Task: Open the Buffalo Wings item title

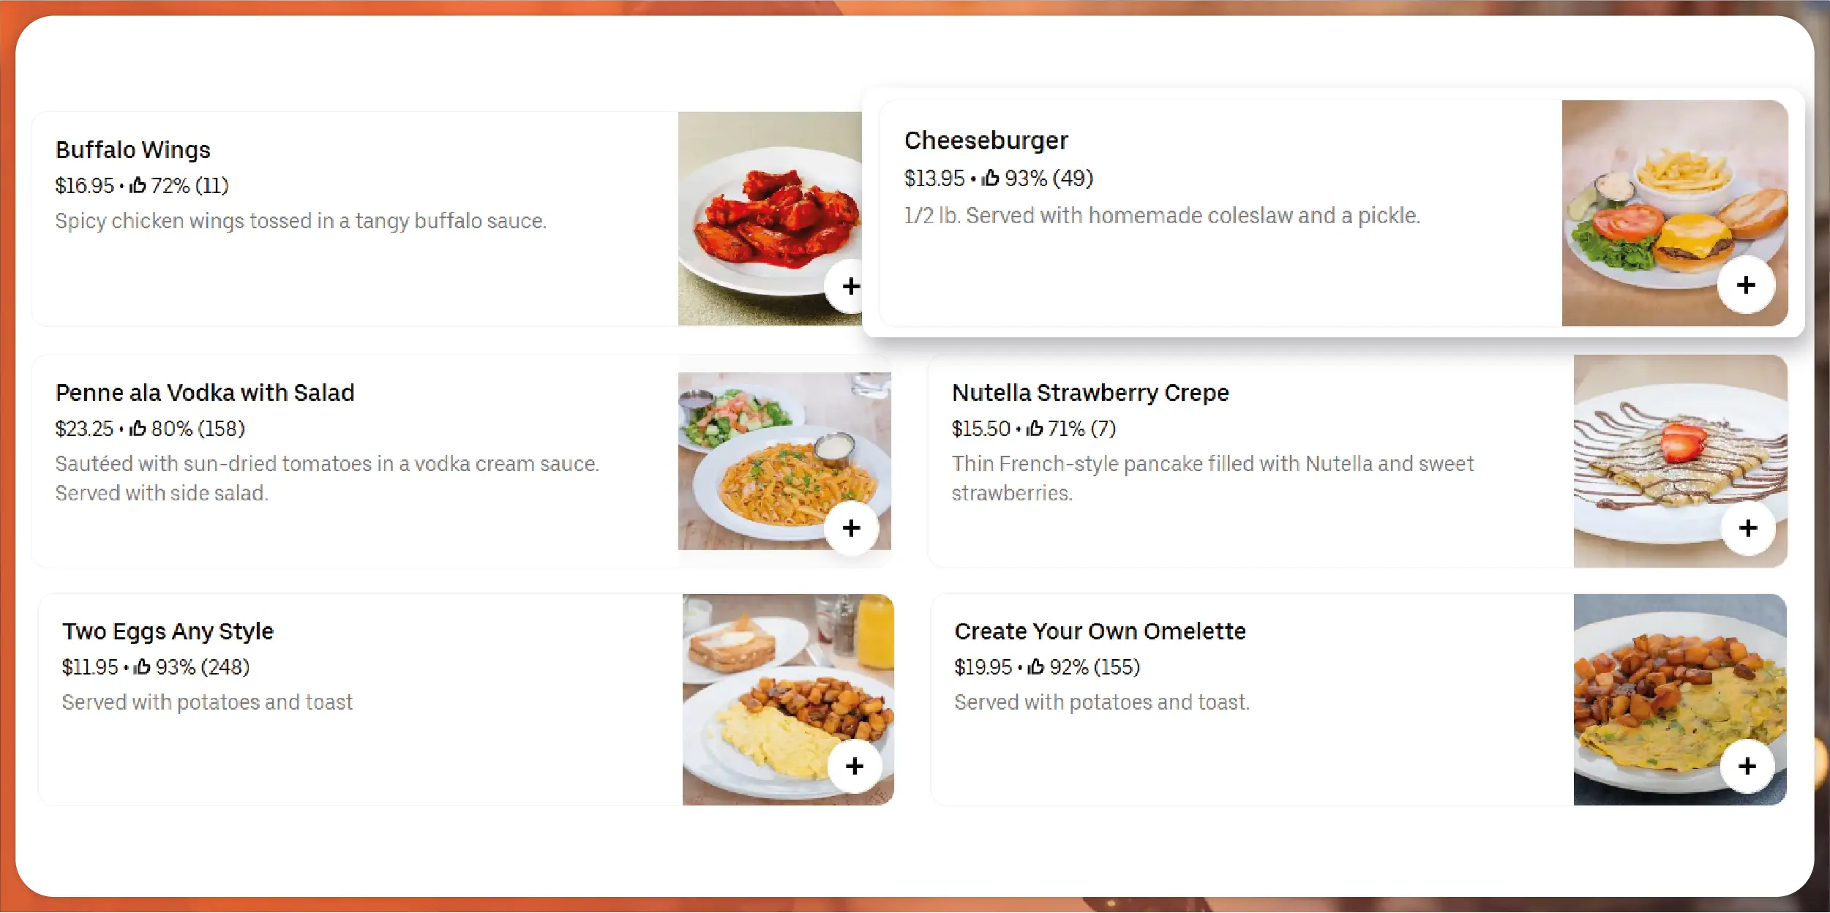Action: (132, 149)
